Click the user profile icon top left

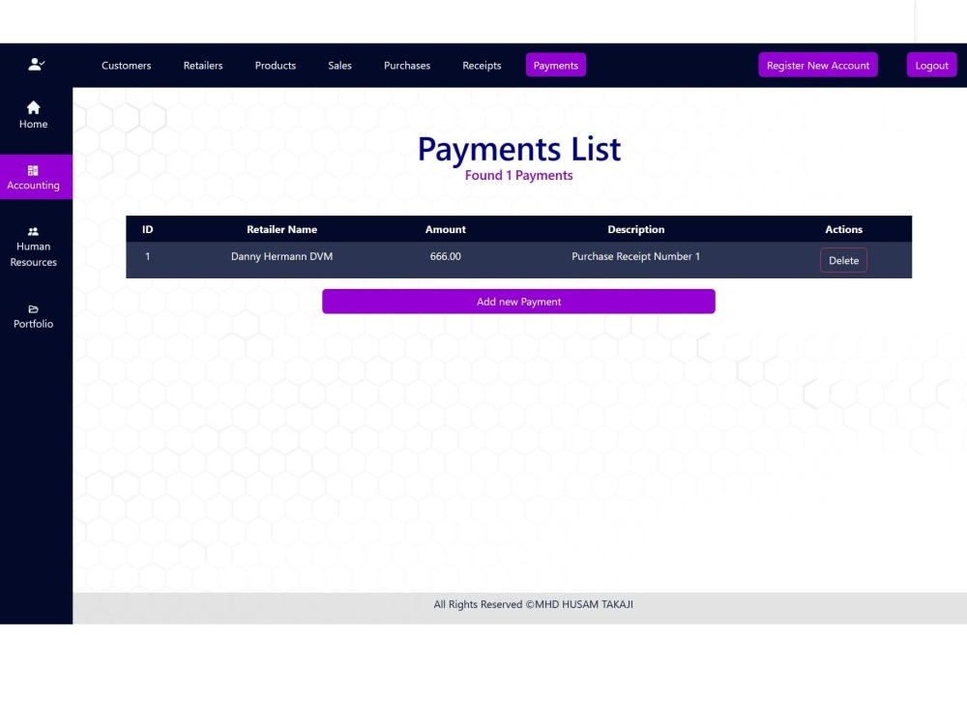(x=36, y=64)
